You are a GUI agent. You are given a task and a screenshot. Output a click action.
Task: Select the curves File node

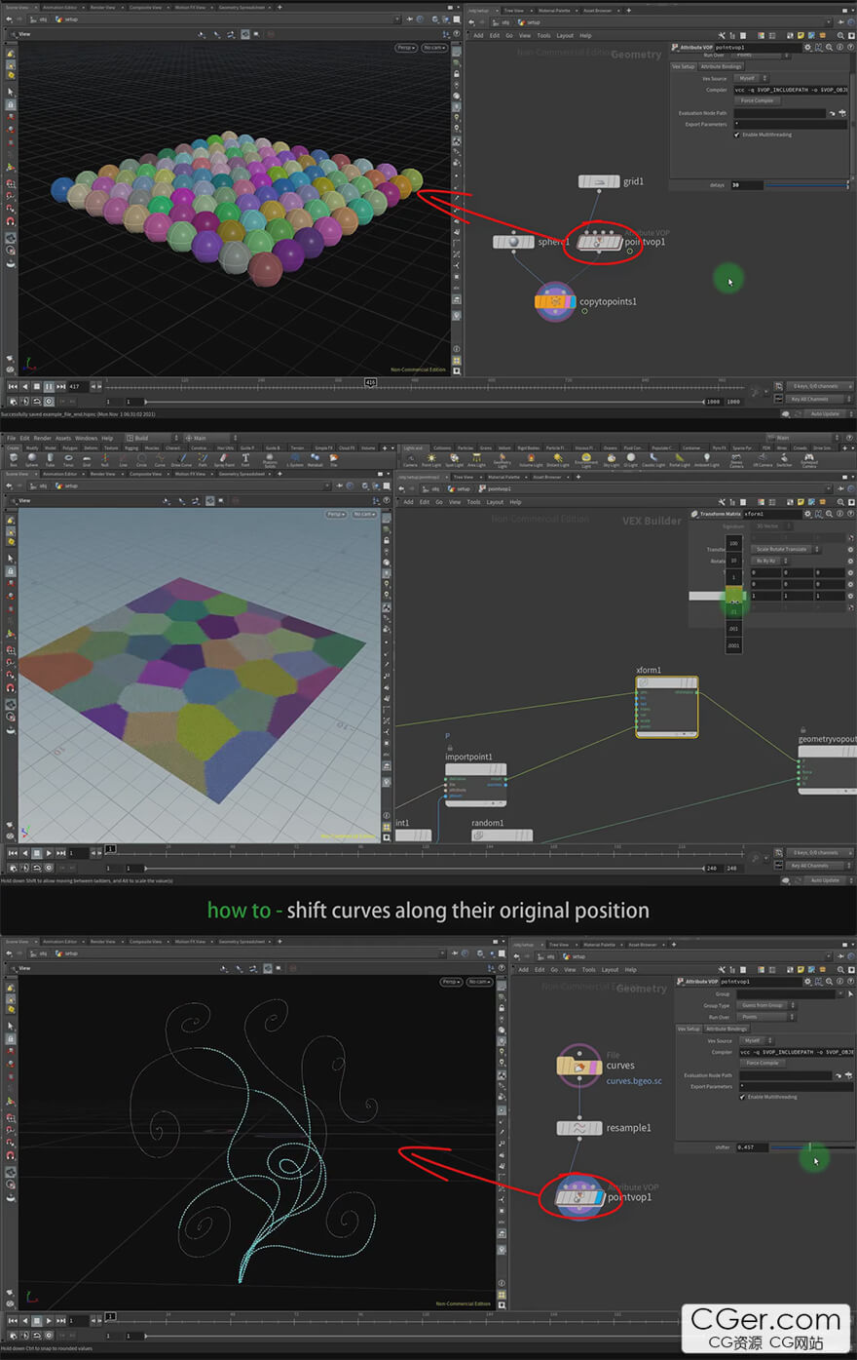click(579, 1067)
